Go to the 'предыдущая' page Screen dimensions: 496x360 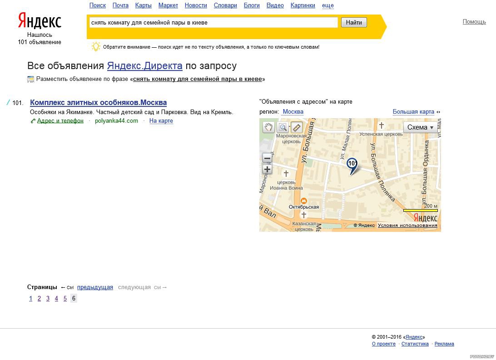pos(95,287)
